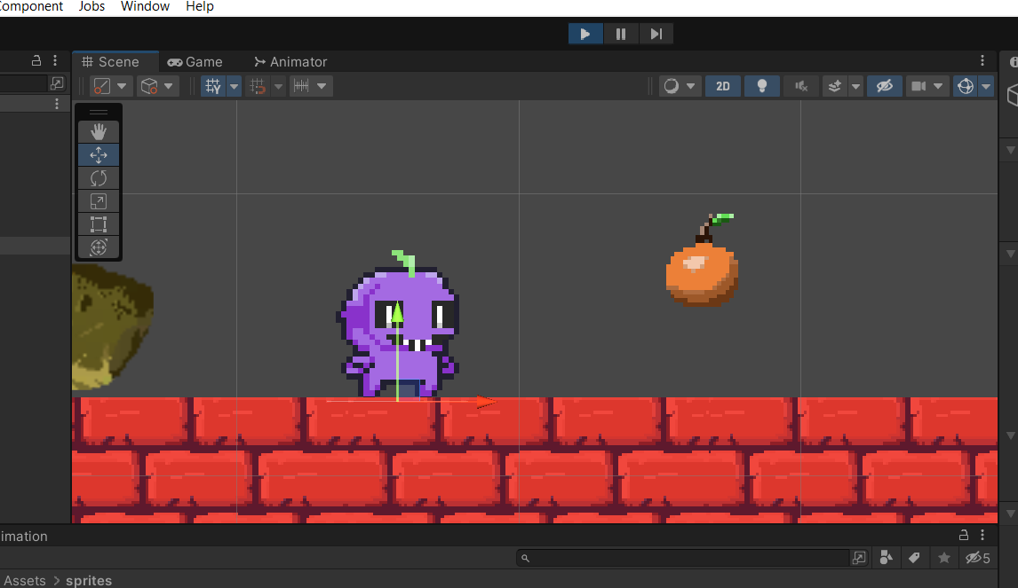The height and width of the screenshot is (588, 1018).
Task: Select the Scale tool
Action: point(98,200)
